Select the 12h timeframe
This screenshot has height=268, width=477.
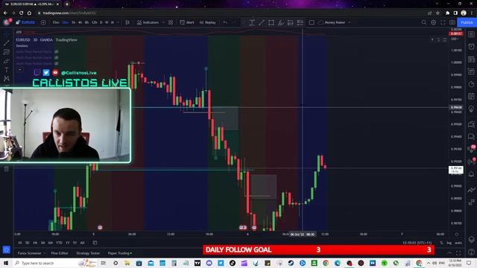[x=95, y=22]
